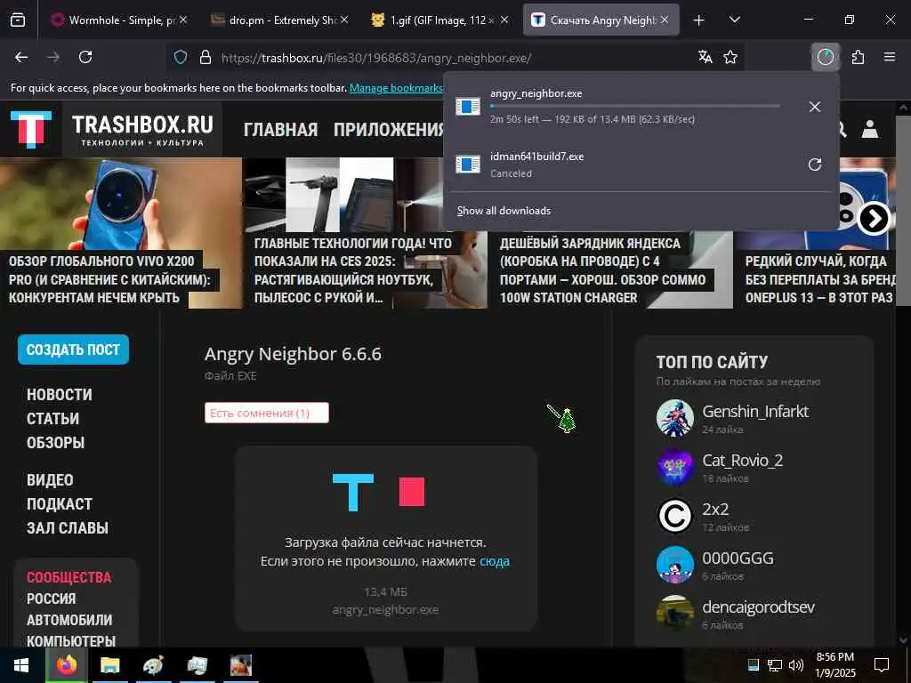Image resolution: width=911 pixels, height=683 pixels.
Task: Cancel the angry_neighbor.exe download
Action: pyautogui.click(x=815, y=107)
